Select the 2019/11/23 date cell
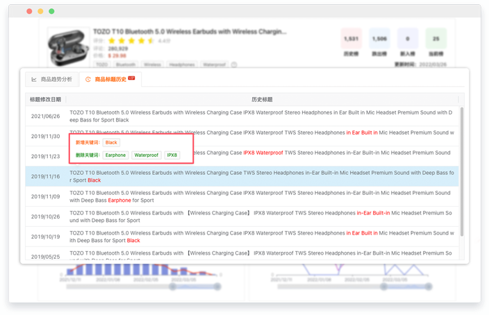Viewport: 489px width, 315px height. [46, 156]
